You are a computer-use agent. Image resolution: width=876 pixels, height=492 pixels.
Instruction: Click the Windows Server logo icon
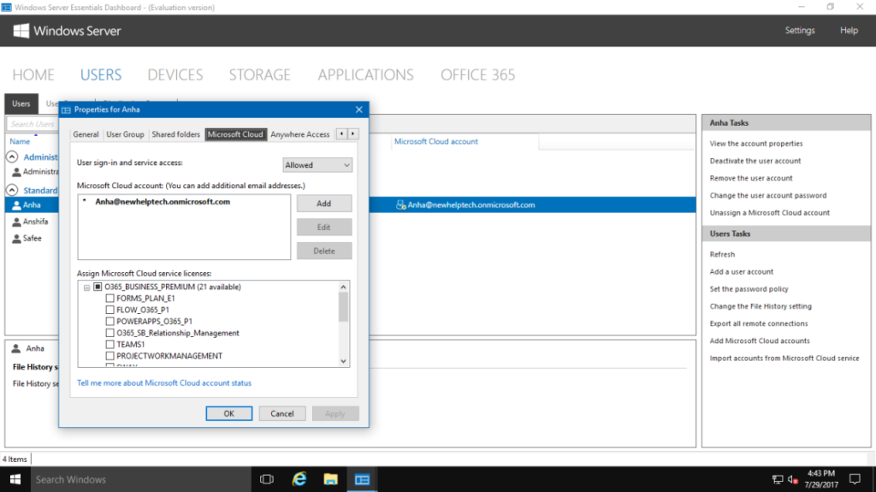point(21,31)
